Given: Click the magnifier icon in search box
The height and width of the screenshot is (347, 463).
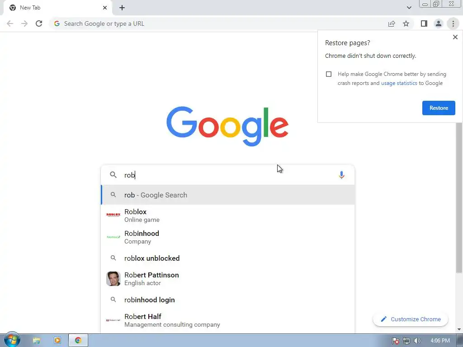Looking at the screenshot, I should (113, 175).
